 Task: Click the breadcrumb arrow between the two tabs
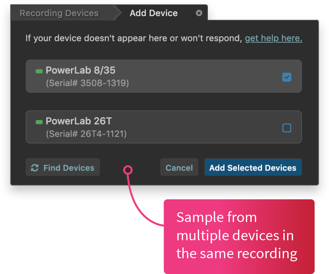[118, 13]
